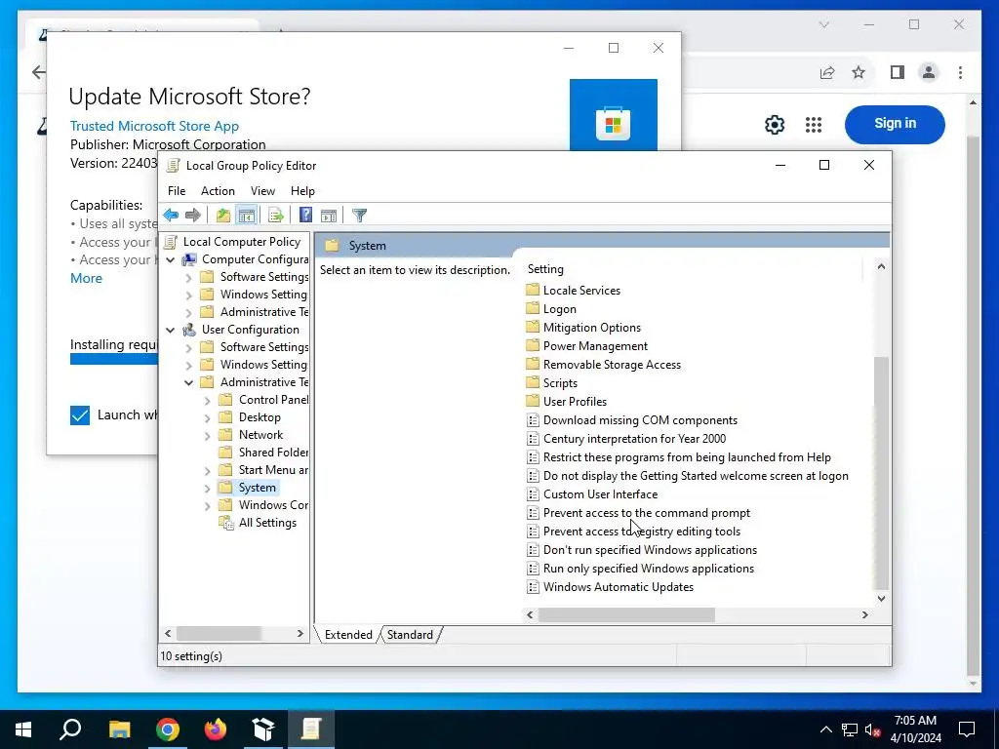The height and width of the screenshot is (749, 999).
Task: Collapse Computer Configuration node
Action: pos(170,259)
